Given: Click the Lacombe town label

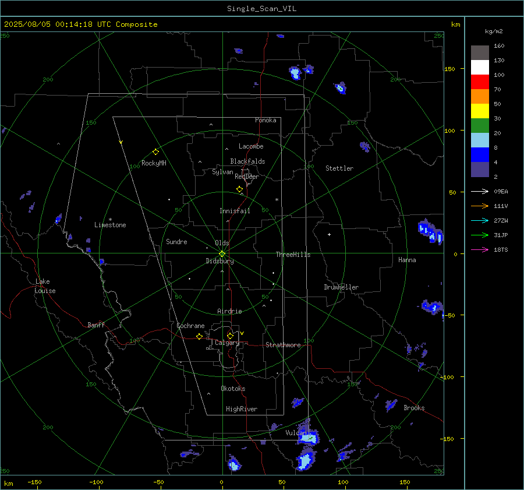Looking at the screenshot, I should 251,146.
